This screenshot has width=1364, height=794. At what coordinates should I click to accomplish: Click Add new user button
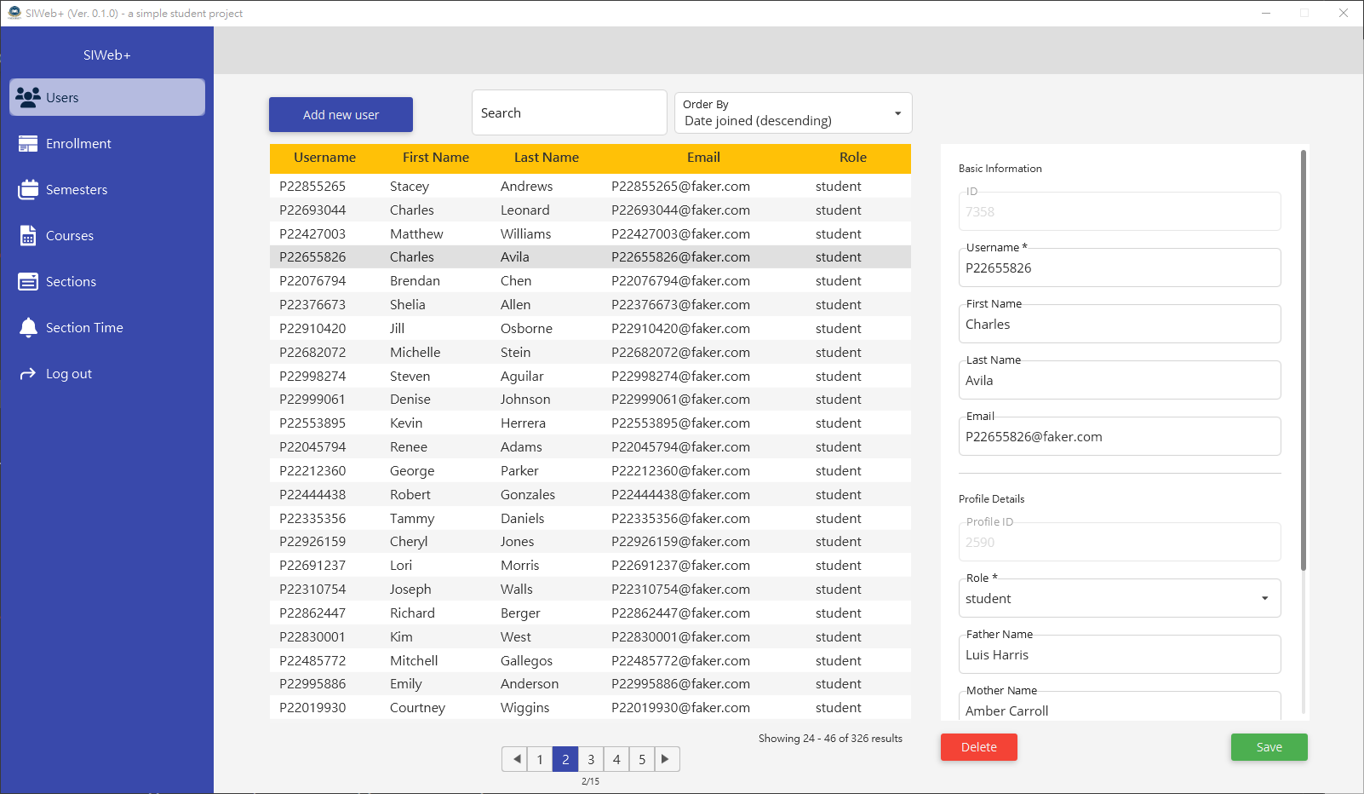coord(341,114)
